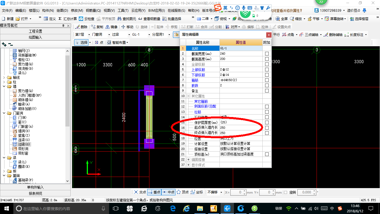Create a new project with 新建
The height and width of the screenshot is (214, 380).
pos(8,19)
